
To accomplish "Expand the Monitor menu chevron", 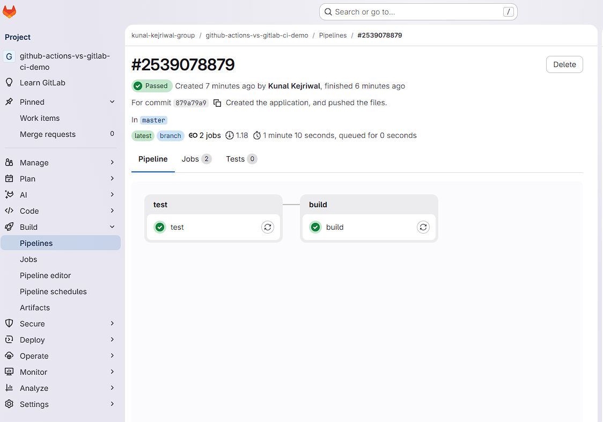I will click(x=112, y=372).
